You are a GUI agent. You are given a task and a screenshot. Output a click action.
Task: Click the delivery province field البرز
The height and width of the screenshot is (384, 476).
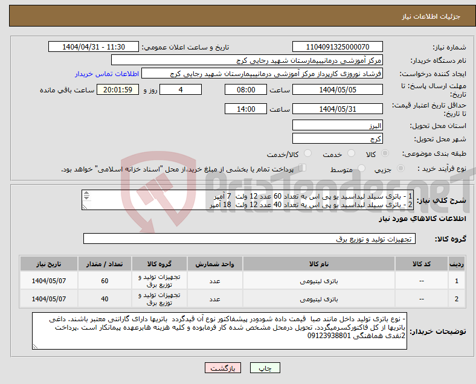pyautogui.click(x=337, y=126)
